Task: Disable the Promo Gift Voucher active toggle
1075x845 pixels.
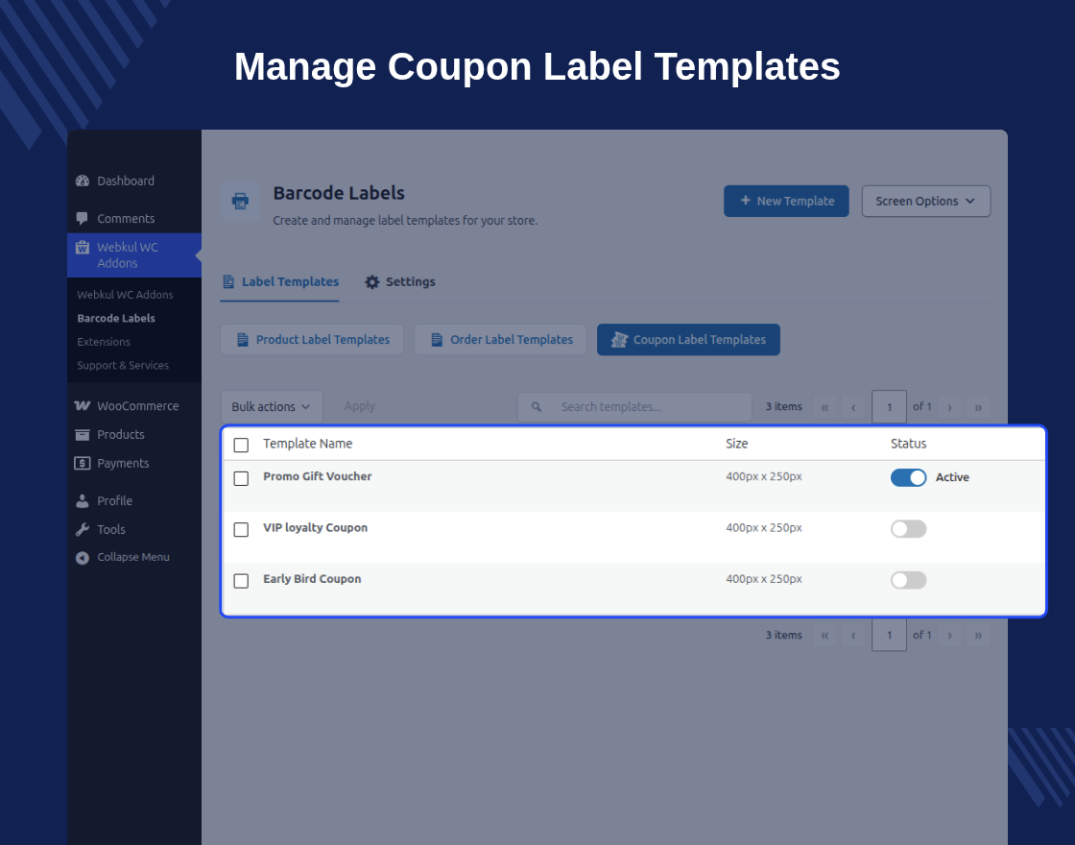Action: click(x=908, y=477)
